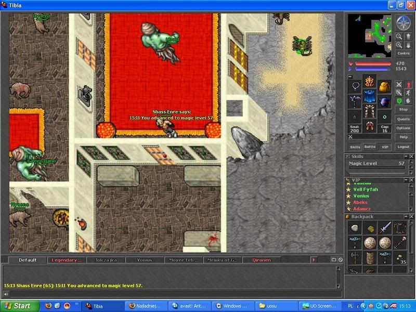Screen dimensions: 416x312
Task: Select the dark armor item in backpack
Action: pyautogui.click(x=400, y=228)
